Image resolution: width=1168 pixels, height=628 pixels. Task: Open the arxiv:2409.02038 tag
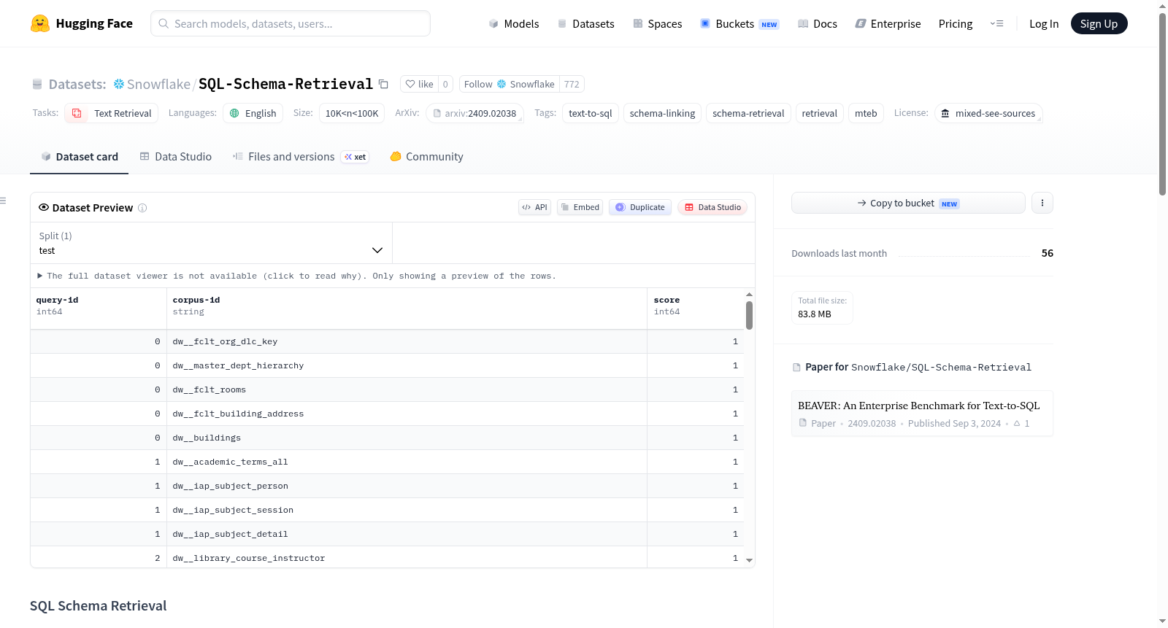coord(474,113)
